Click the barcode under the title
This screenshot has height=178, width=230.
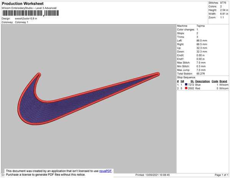30,13
